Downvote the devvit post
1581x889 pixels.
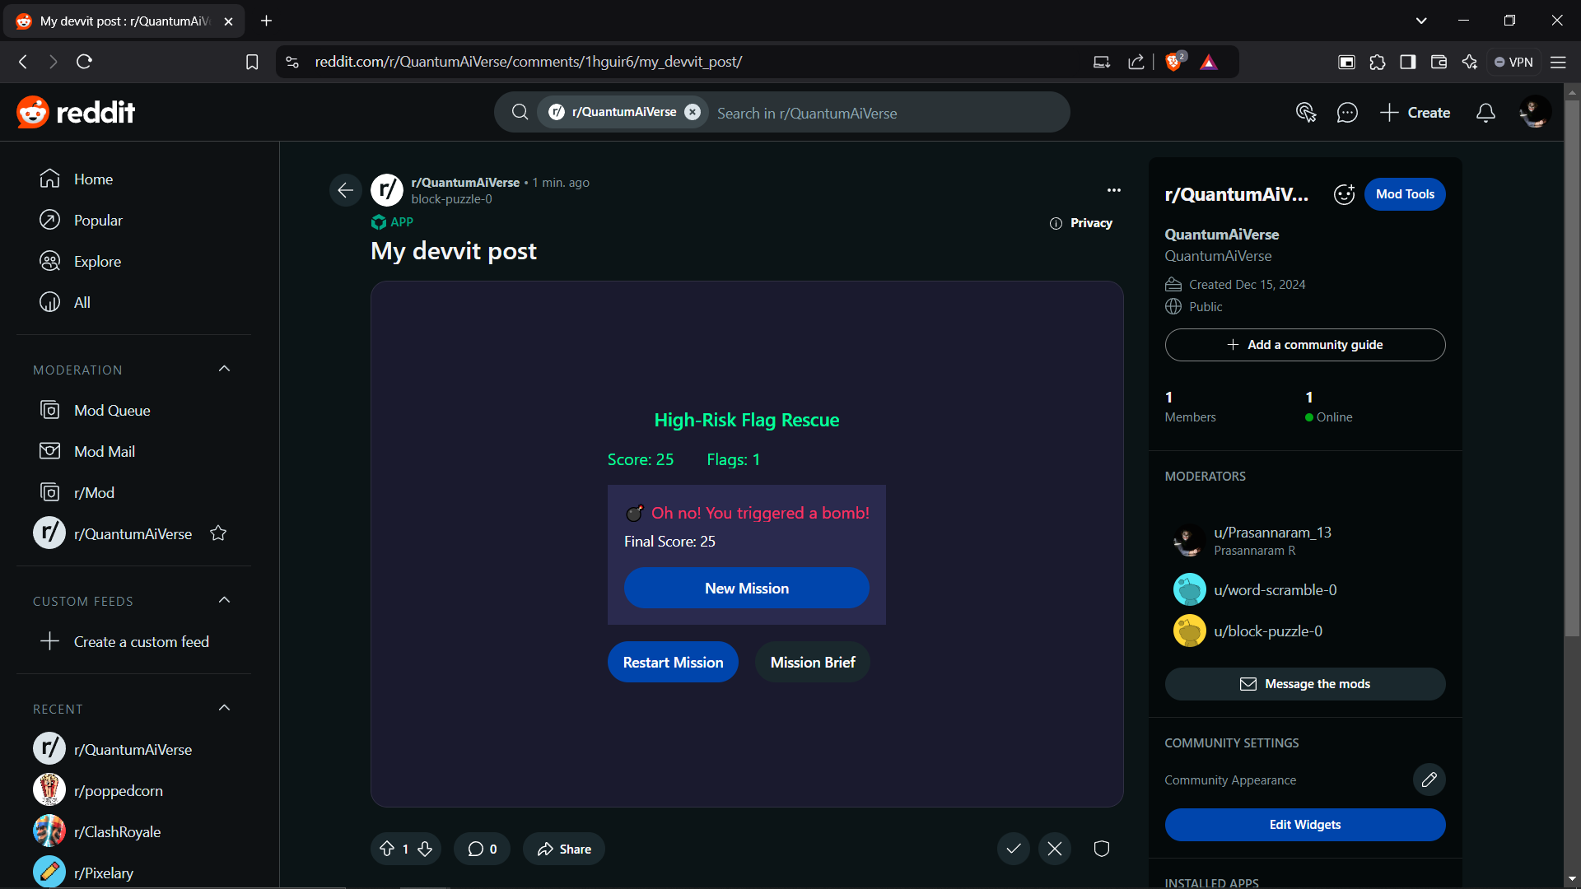pyautogui.click(x=425, y=849)
